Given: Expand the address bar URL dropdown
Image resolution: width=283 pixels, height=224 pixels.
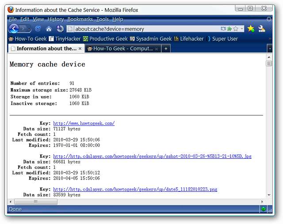Looking at the screenshot, I should [242, 29].
